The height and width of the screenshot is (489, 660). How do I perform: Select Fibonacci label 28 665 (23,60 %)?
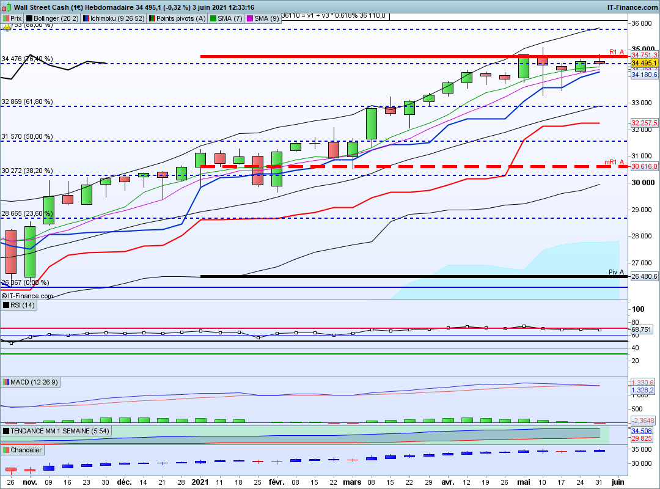(27, 213)
